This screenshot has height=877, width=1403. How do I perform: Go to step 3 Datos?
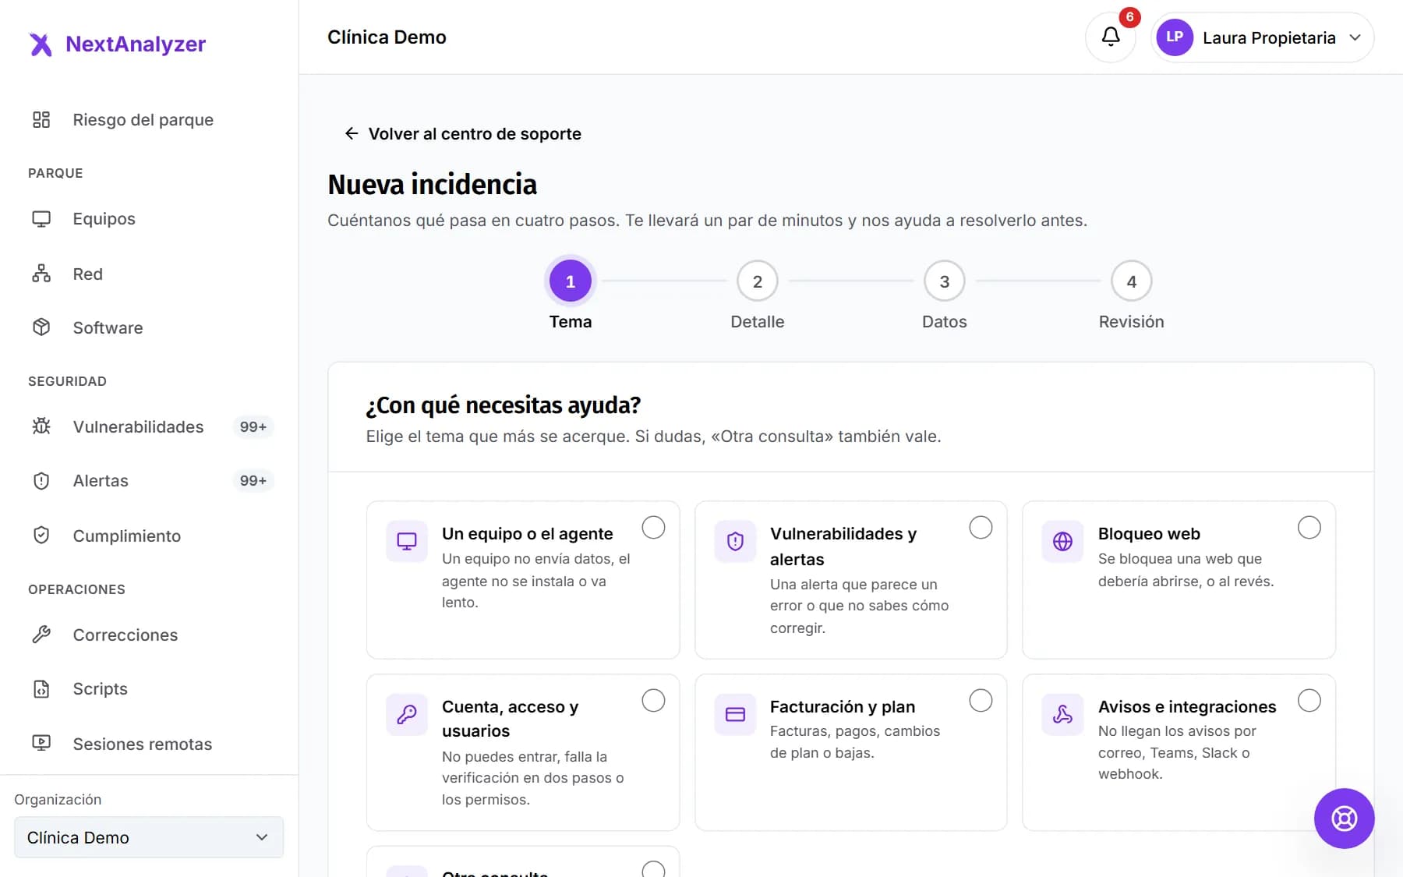(944, 281)
